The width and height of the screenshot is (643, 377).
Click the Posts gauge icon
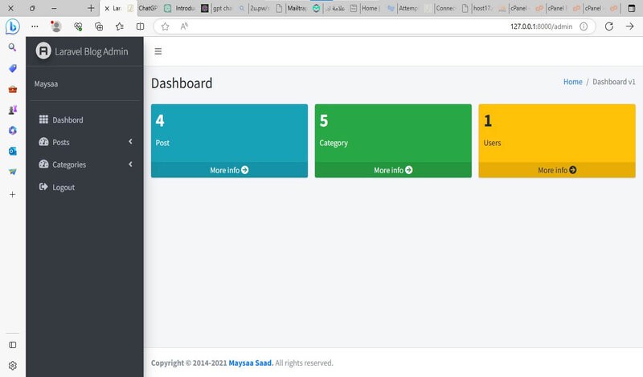click(43, 142)
